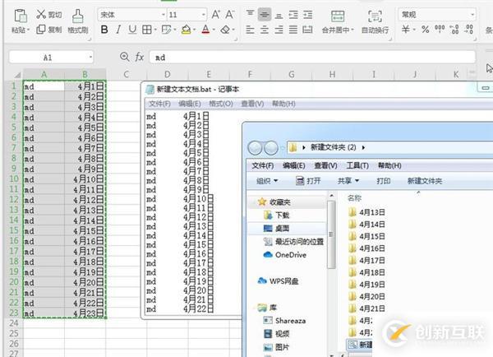Click the thousands separator 000 icon
The image size is (493, 357).
[440, 29]
